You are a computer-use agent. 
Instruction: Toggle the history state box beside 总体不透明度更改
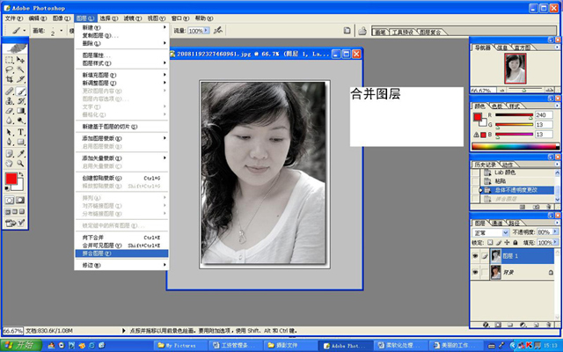[x=474, y=190]
